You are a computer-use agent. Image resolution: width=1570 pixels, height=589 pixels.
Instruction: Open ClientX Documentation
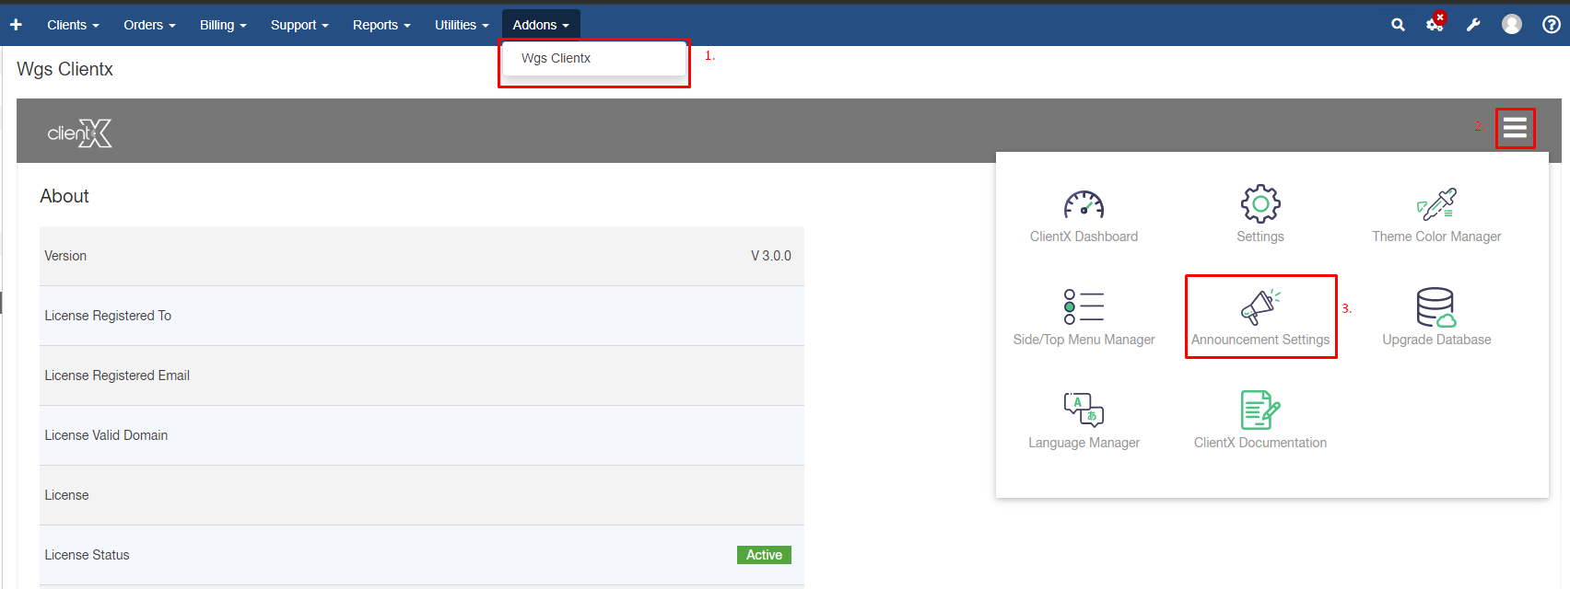(x=1260, y=411)
